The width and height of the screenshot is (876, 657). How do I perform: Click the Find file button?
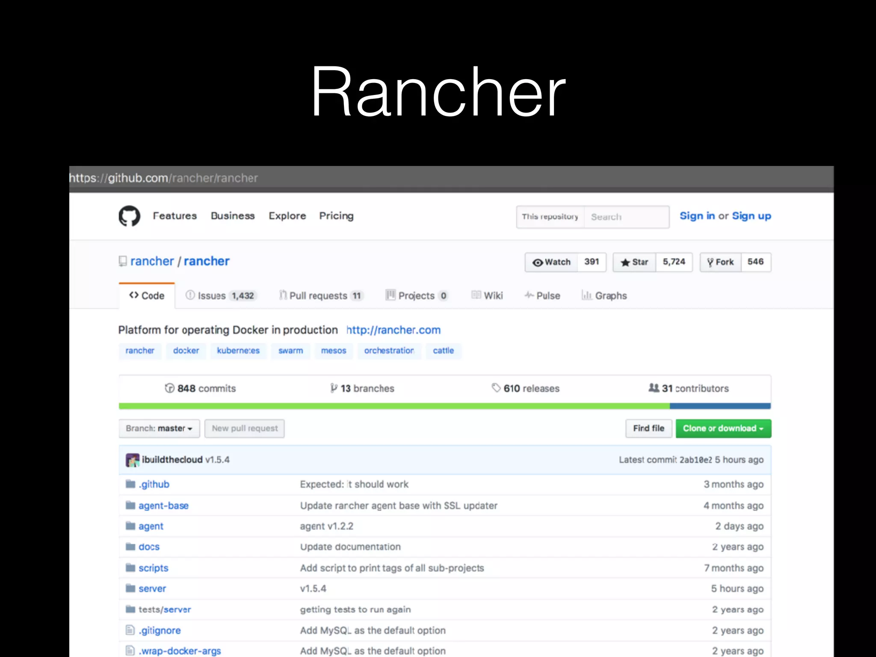(x=649, y=428)
